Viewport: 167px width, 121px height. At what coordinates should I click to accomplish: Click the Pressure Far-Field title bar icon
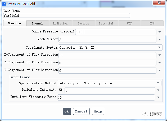(4, 4)
